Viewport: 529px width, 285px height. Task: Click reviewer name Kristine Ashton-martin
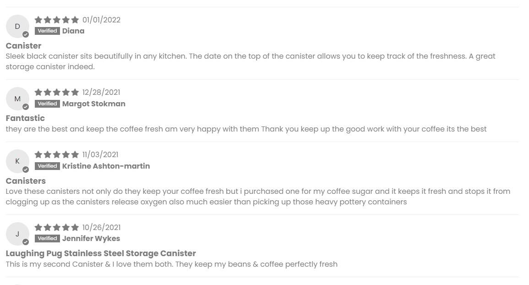pyautogui.click(x=106, y=166)
